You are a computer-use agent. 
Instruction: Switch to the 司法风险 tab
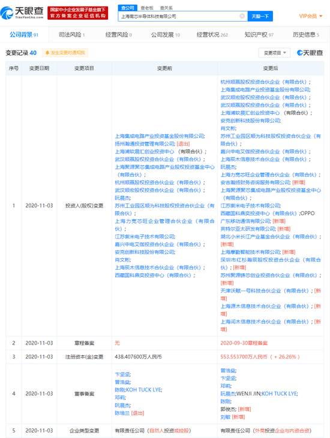(x=71, y=35)
